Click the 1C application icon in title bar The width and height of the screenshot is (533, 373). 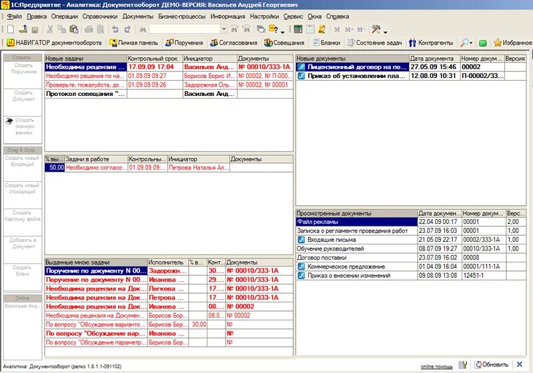click(x=5, y=5)
